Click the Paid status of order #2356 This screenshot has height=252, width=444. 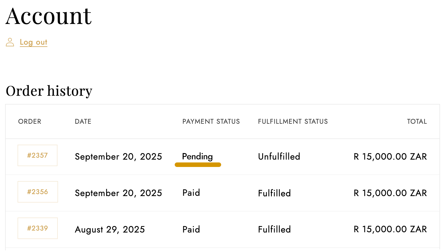click(191, 193)
